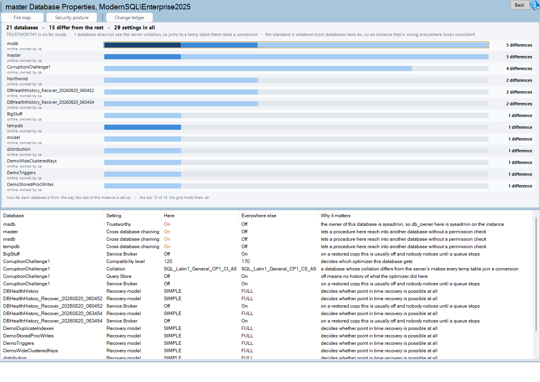The image size is (540, 382).
Task: Click the SQL_Latin1_General_CP1_CS_AS value
Action: (279, 269)
